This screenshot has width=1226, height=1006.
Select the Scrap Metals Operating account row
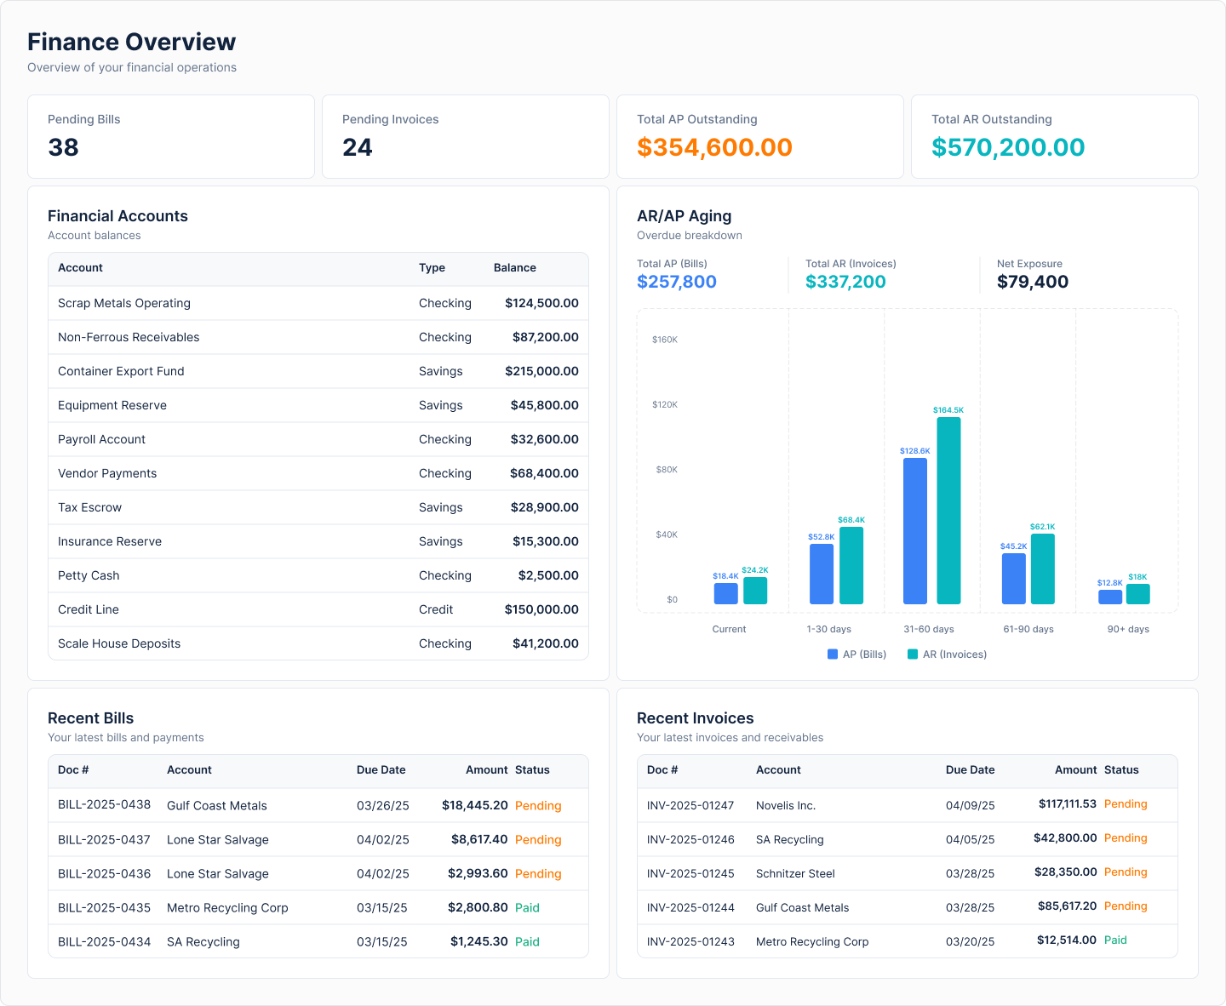[x=318, y=303]
